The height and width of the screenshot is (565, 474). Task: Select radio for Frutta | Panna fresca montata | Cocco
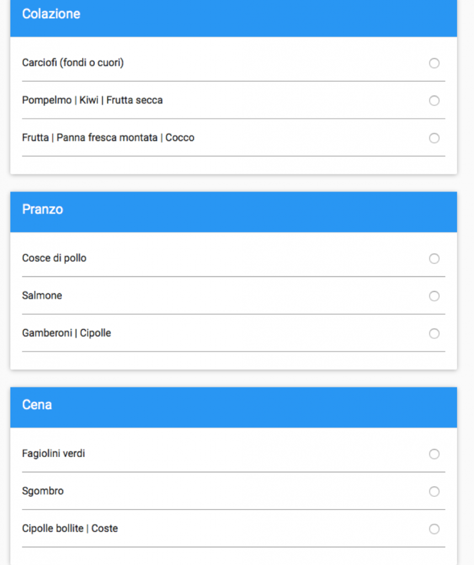click(x=434, y=138)
